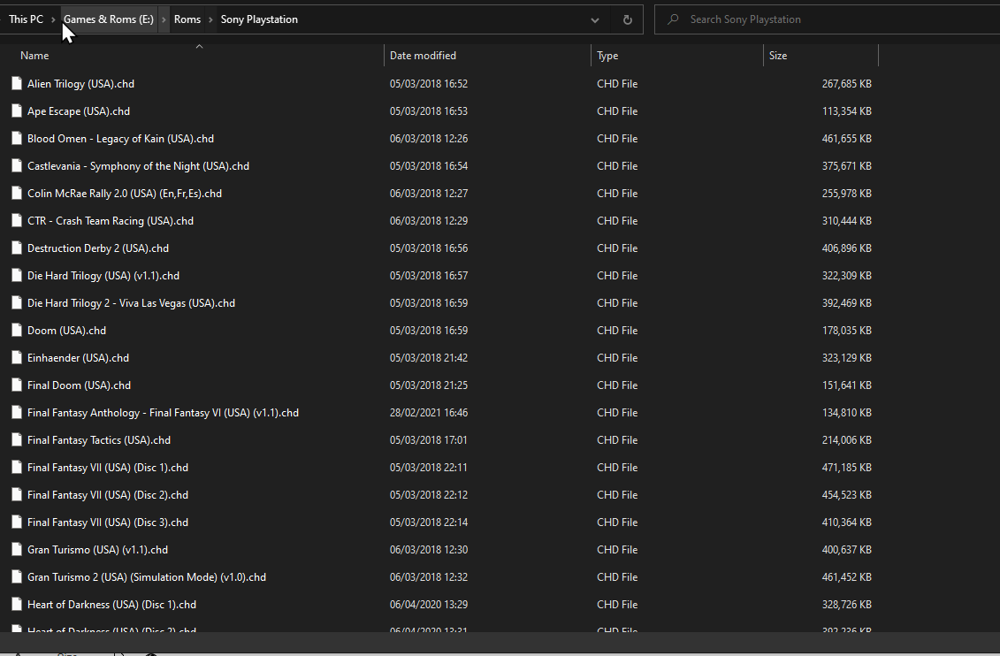
Task: Click the 267,685 KB size cell
Action: [x=847, y=83]
